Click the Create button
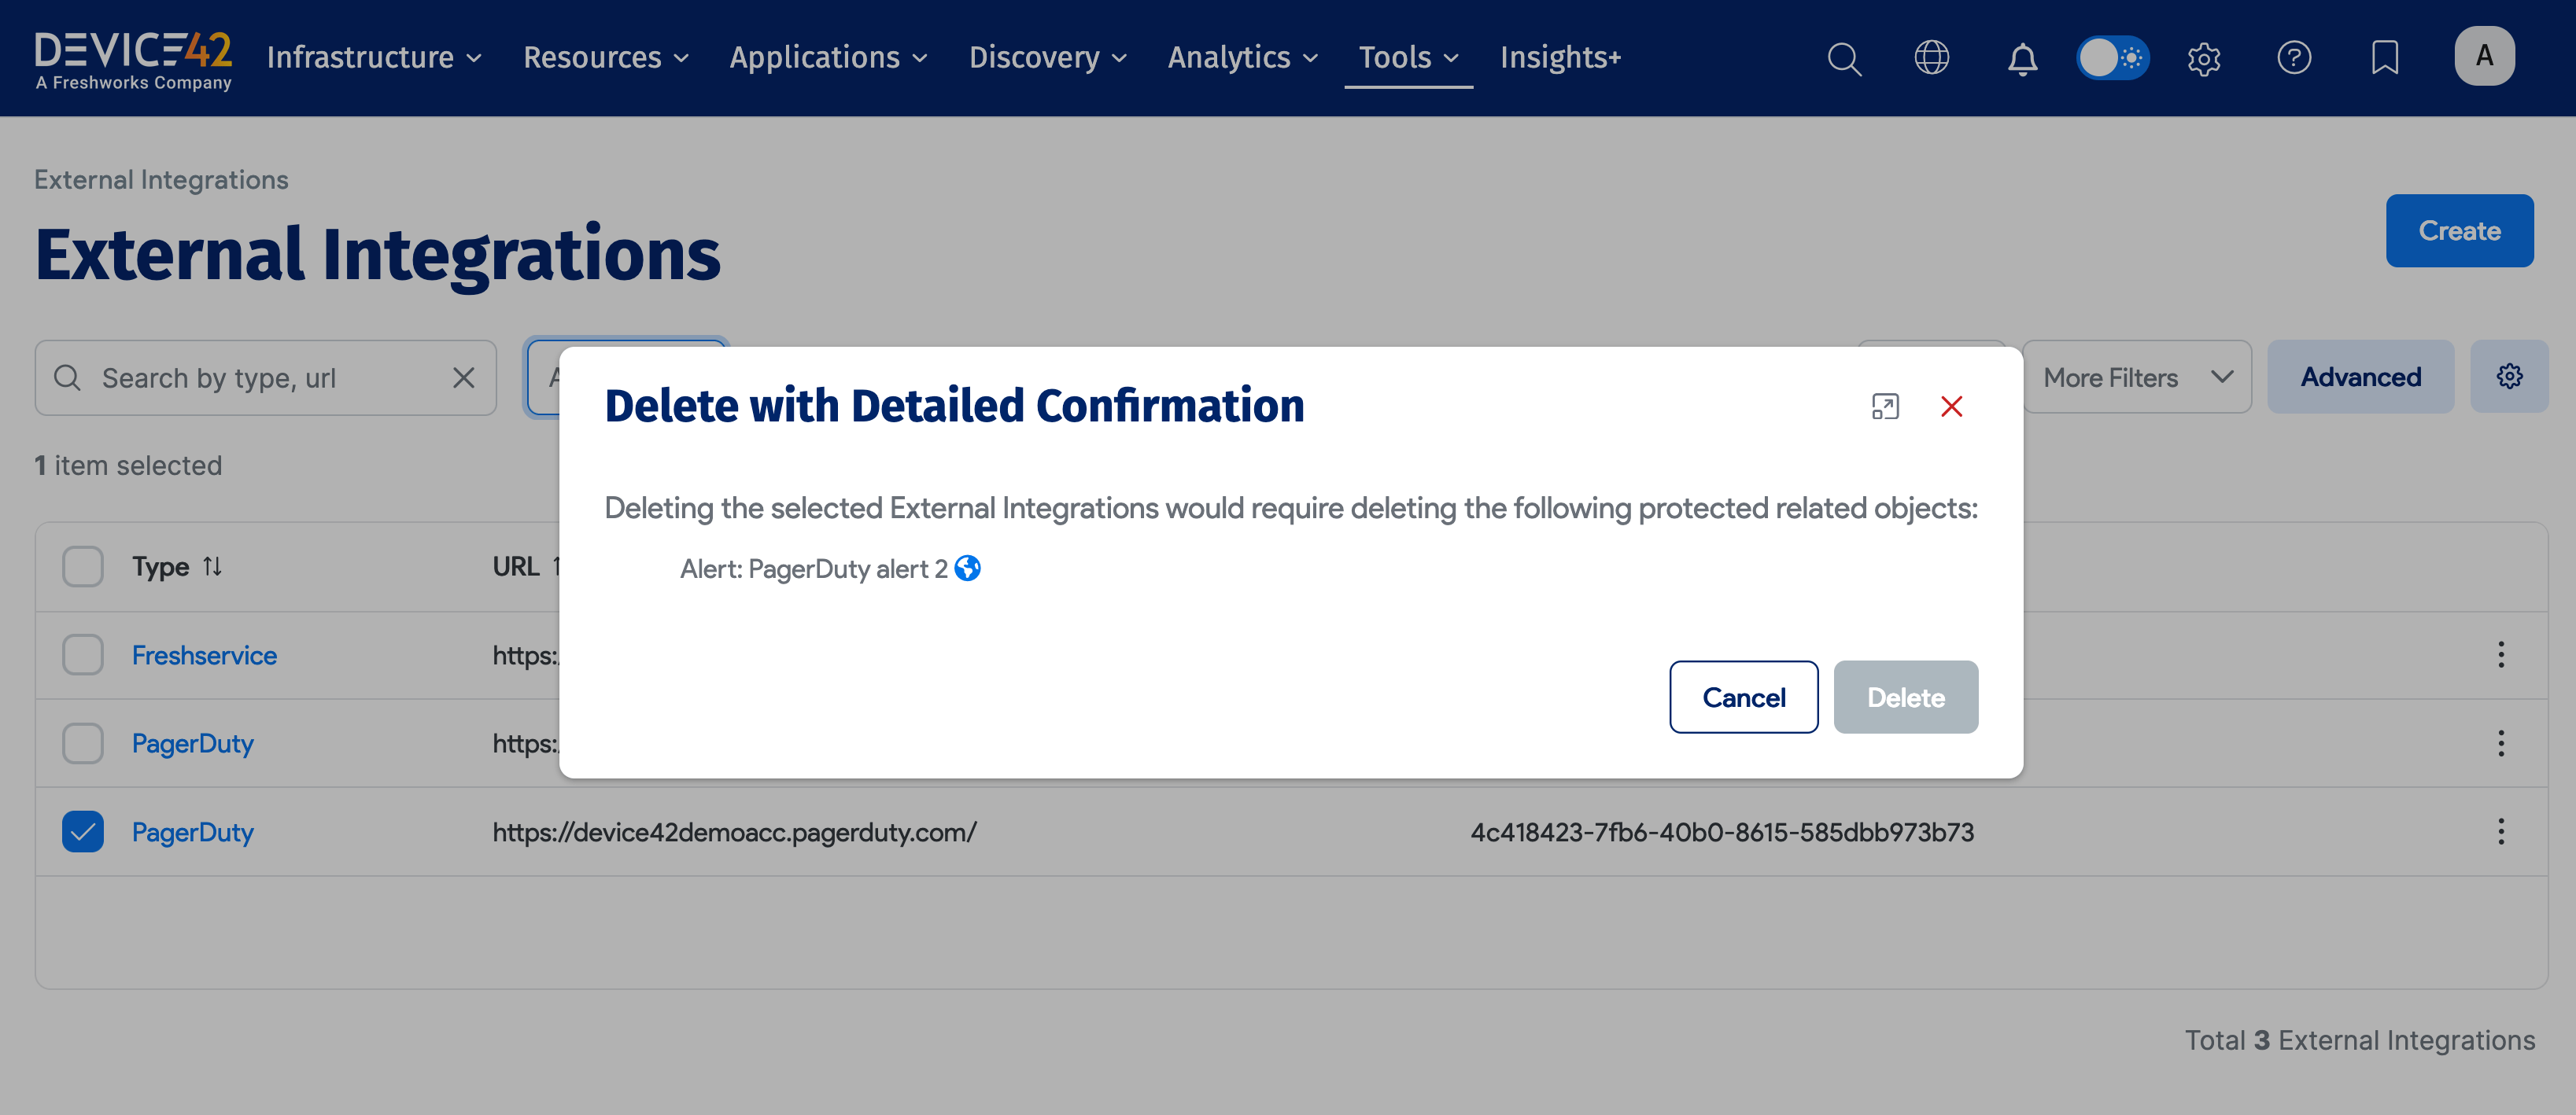The image size is (2576, 1115). point(2459,230)
